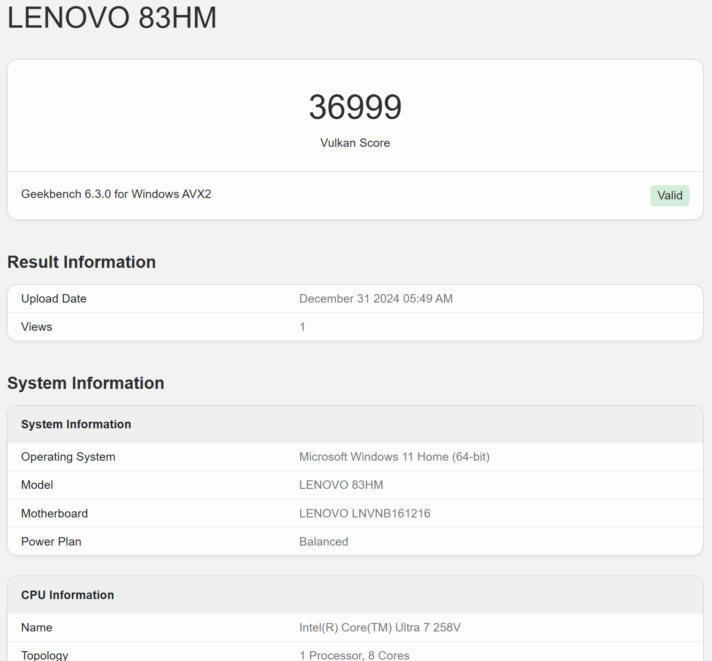Click the Views row label
Screen dimensions: 712x661
[x=36, y=327]
